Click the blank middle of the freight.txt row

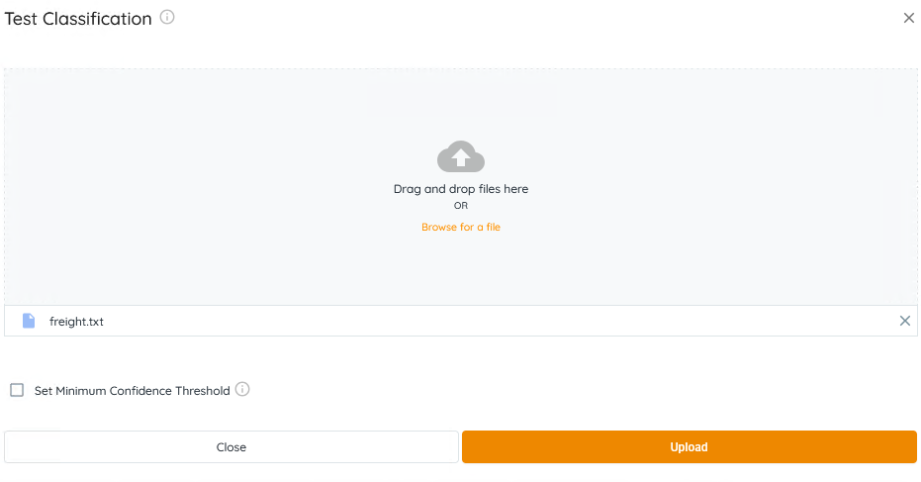click(x=475, y=322)
